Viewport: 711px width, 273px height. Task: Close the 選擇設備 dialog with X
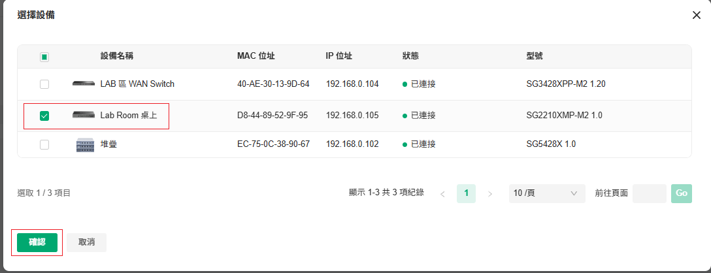697,15
